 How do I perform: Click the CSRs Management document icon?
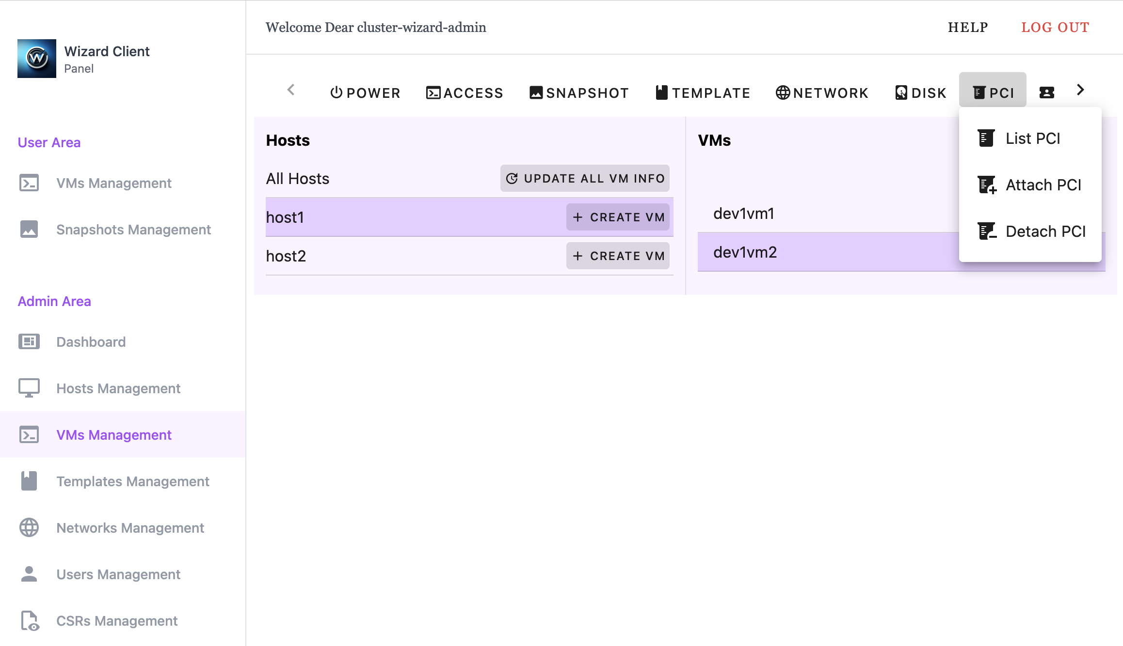(29, 621)
